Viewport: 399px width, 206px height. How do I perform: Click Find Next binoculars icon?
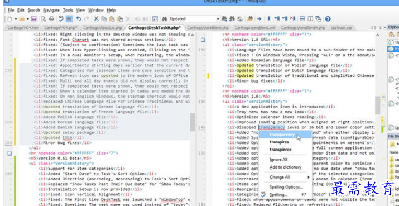[224, 19]
